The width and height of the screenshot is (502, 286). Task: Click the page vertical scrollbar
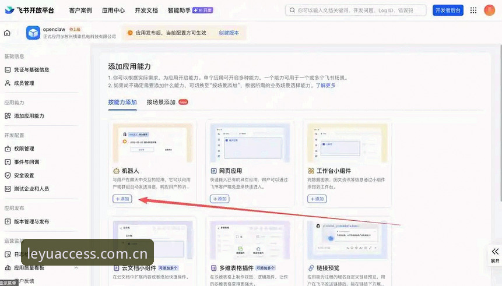pos(500,123)
